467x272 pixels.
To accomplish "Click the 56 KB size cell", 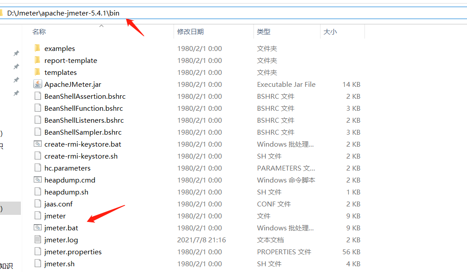I will tap(352, 252).
